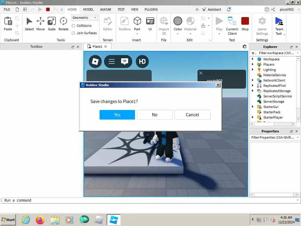Open the Assistant panel
The height and width of the screenshot is (226, 301).
[212, 9]
